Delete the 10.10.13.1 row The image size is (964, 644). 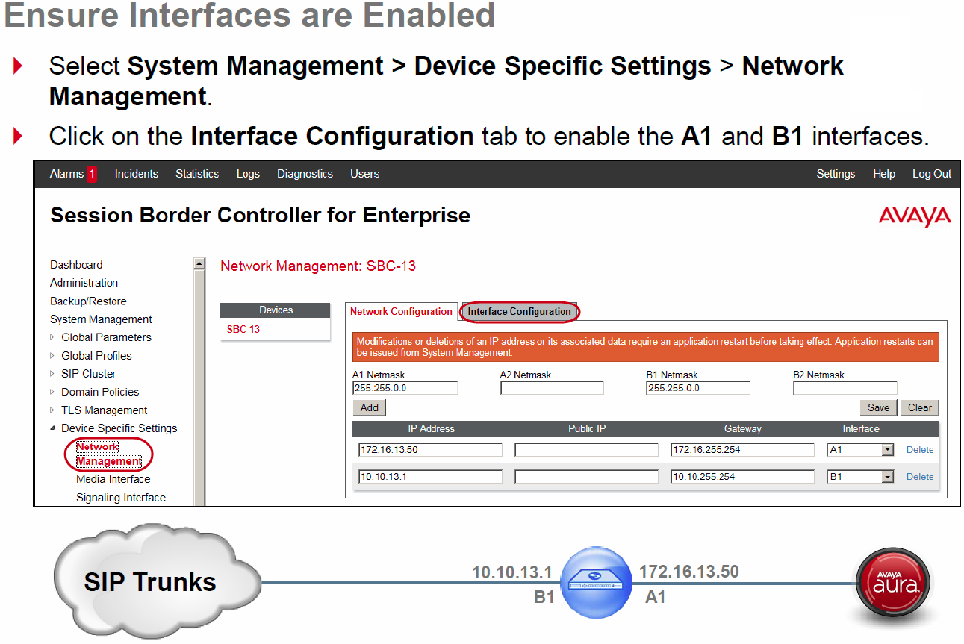coord(920,477)
